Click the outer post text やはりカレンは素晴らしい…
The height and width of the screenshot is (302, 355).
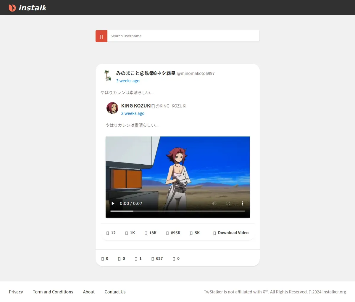pos(127,93)
